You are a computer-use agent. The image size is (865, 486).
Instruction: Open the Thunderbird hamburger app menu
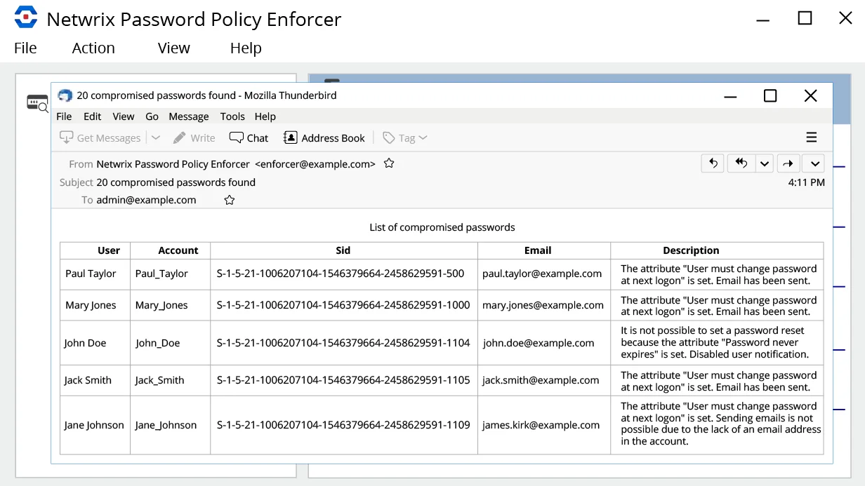click(x=812, y=137)
